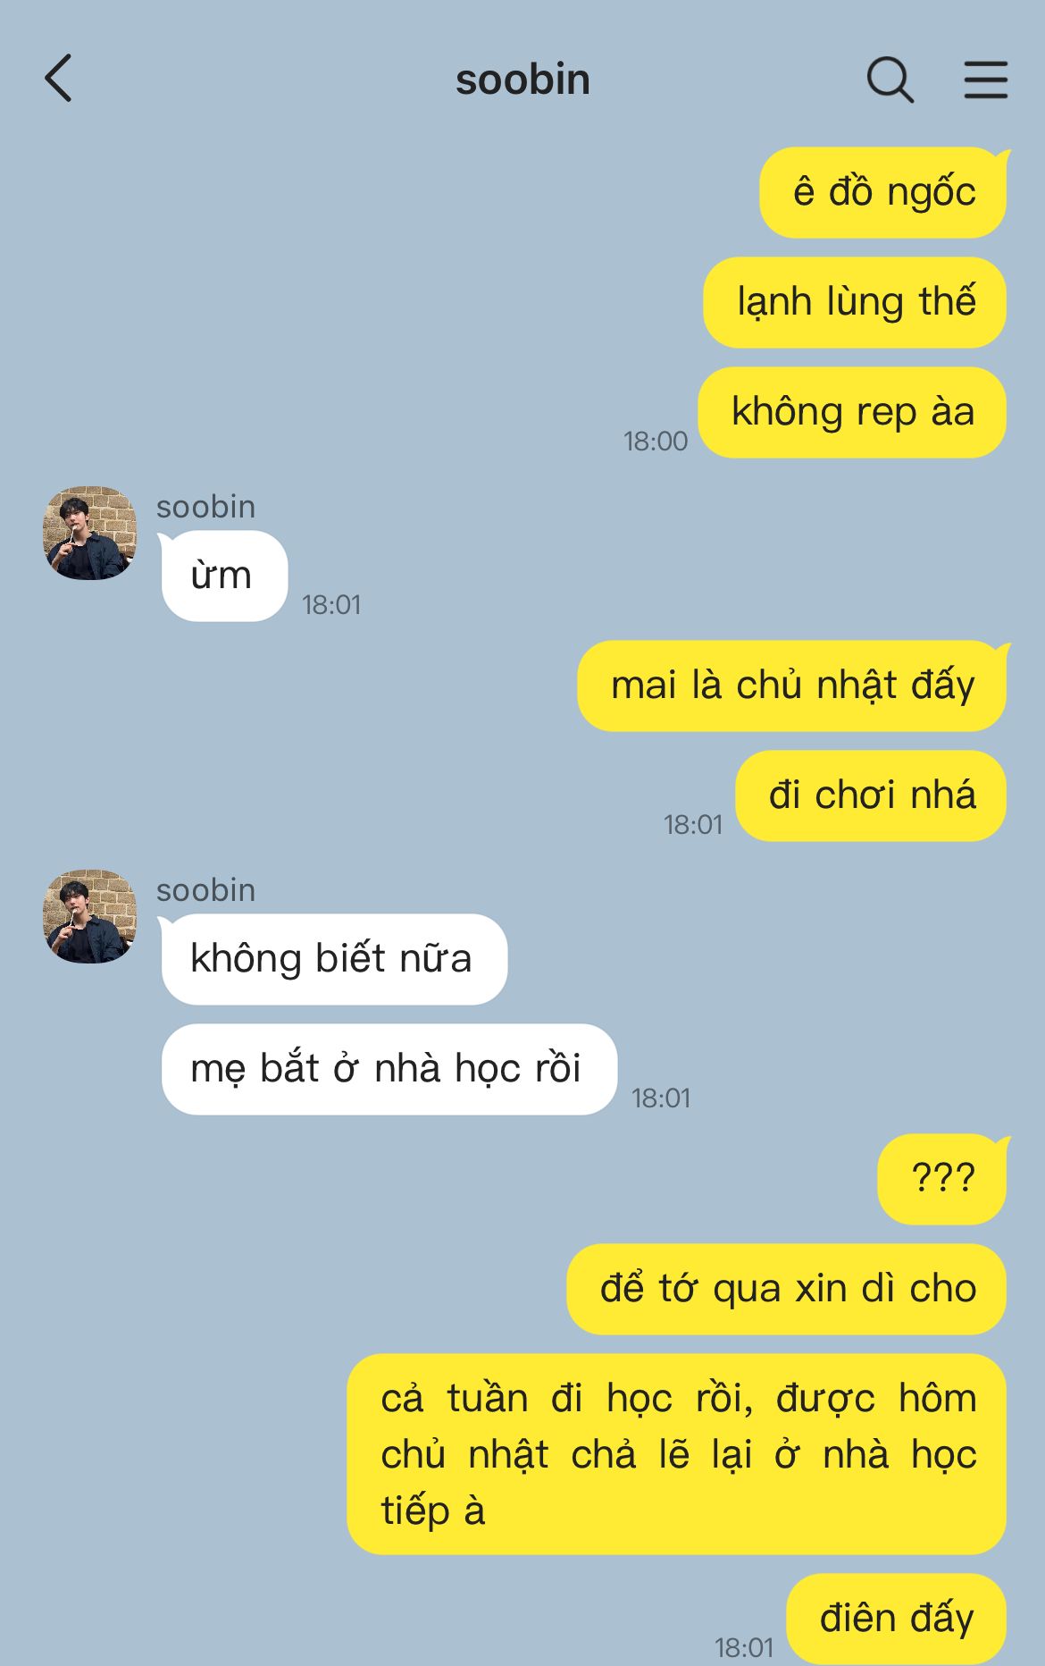
Task: Tap the 'soobin' name above 'không biết nữa'
Action: point(205,890)
